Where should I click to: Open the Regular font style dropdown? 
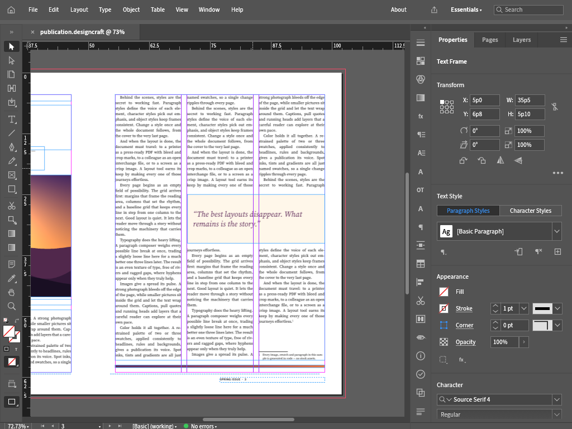point(557,414)
